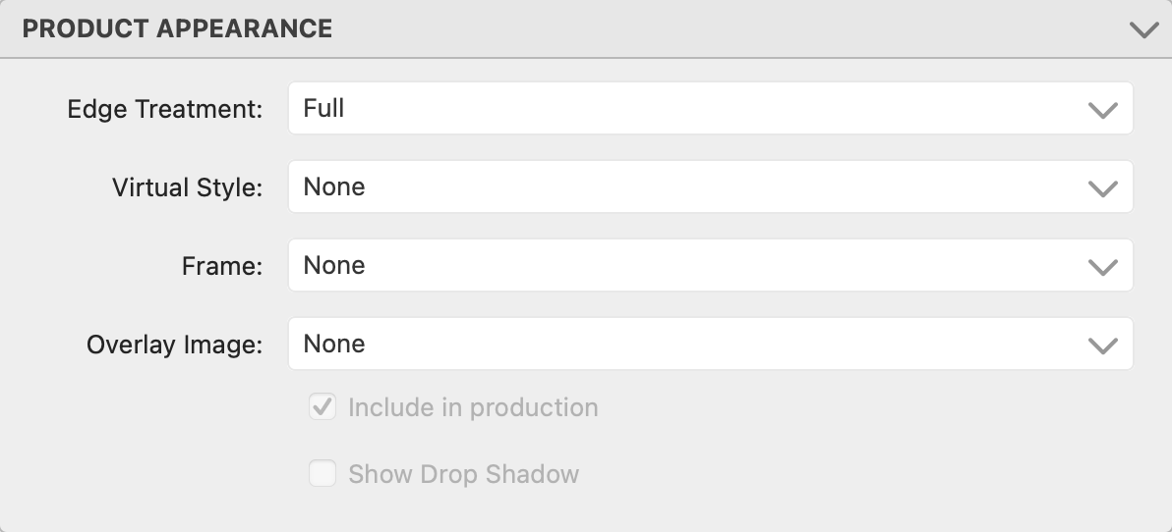The width and height of the screenshot is (1172, 532).
Task: Click the 'Frame:' label
Action: coord(222,266)
